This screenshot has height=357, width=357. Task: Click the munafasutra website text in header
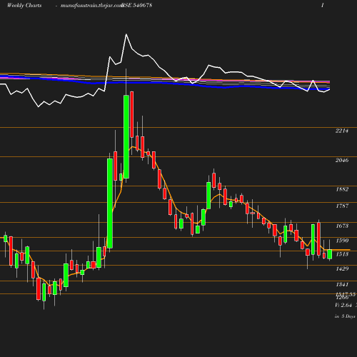pos(91,6)
